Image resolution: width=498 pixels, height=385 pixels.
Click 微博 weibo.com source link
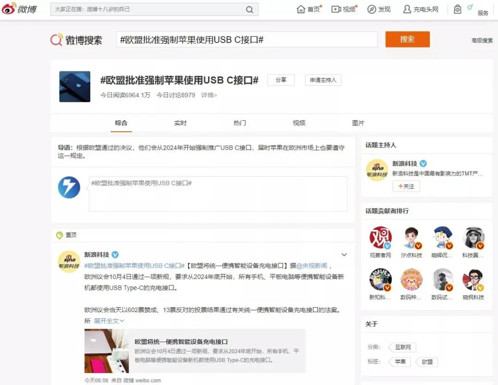click(x=142, y=380)
